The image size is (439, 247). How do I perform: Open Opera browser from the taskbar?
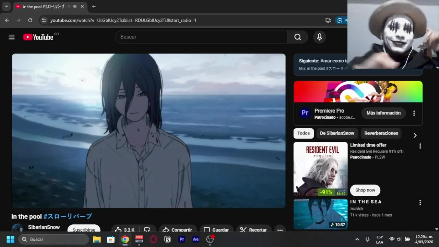pos(153,239)
